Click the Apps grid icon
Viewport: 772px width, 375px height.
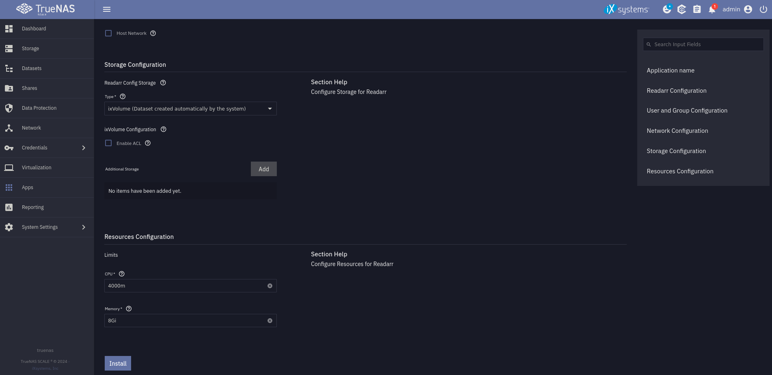click(x=9, y=187)
